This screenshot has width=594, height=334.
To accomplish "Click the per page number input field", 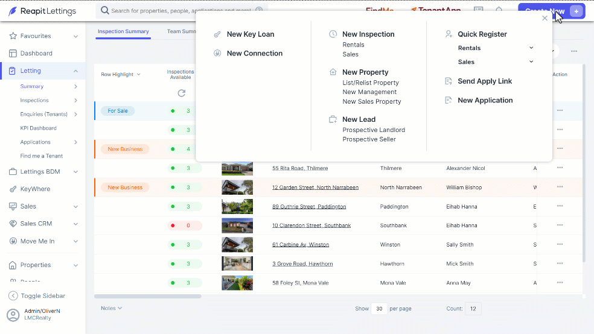I will pos(379,309).
